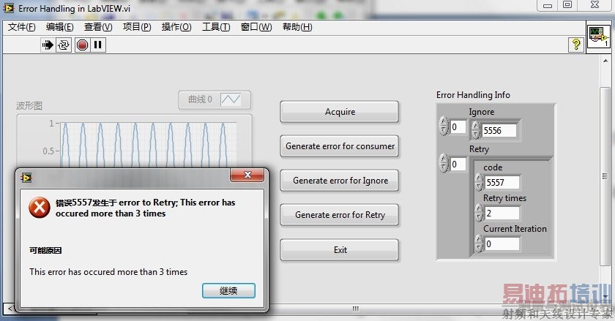Click the small icon in the error dialog title bar
Image resolution: width=615 pixels, height=321 pixels.
pos(26,178)
